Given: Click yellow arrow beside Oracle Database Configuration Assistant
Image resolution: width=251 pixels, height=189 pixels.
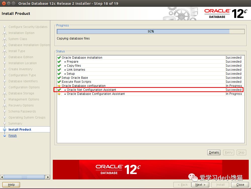Looking at the screenshot, I should coord(59,94).
